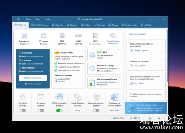Ignore the Clean up your browser recommendation
Image resolution: width=185 pixels, height=133 pixels.
pyautogui.click(x=142, y=66)
